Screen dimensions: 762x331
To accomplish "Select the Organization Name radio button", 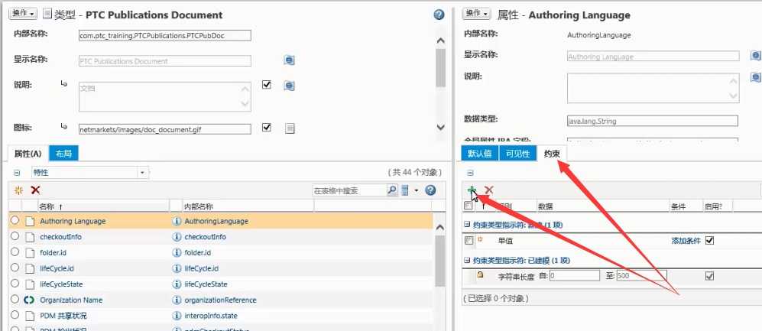I will point(15,299).
